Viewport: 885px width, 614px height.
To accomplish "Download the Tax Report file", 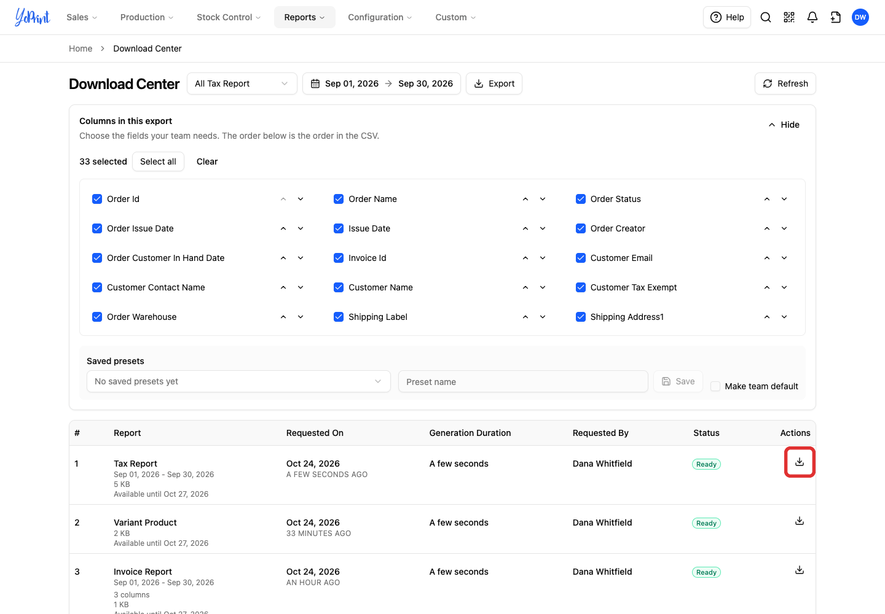I will point(800,462).
